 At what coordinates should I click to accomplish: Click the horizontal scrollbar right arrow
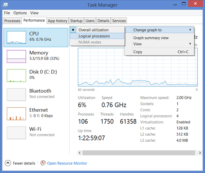click(200, 153)
